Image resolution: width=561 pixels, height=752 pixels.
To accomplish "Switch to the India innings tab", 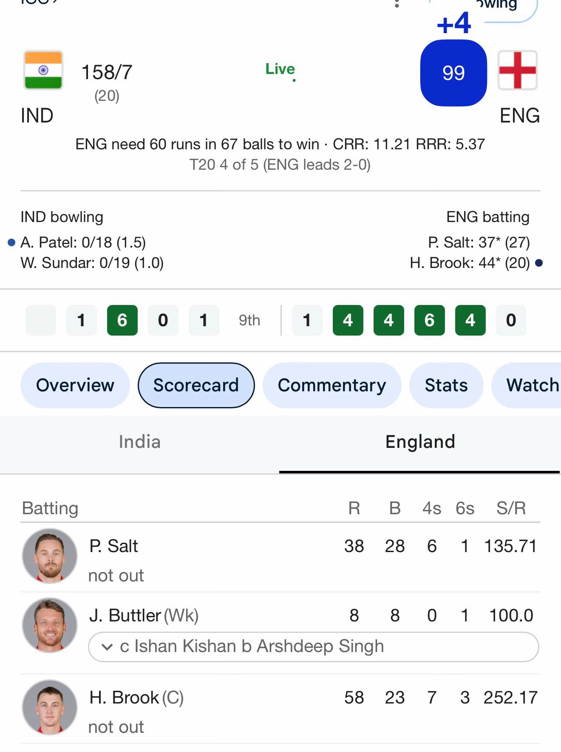I will [140, 442].
